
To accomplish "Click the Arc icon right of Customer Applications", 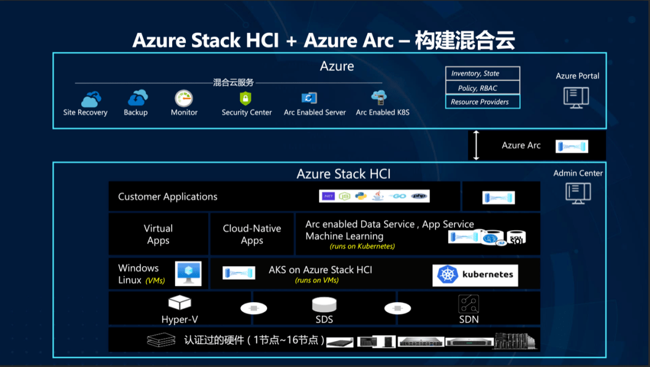I will (499, 198).
